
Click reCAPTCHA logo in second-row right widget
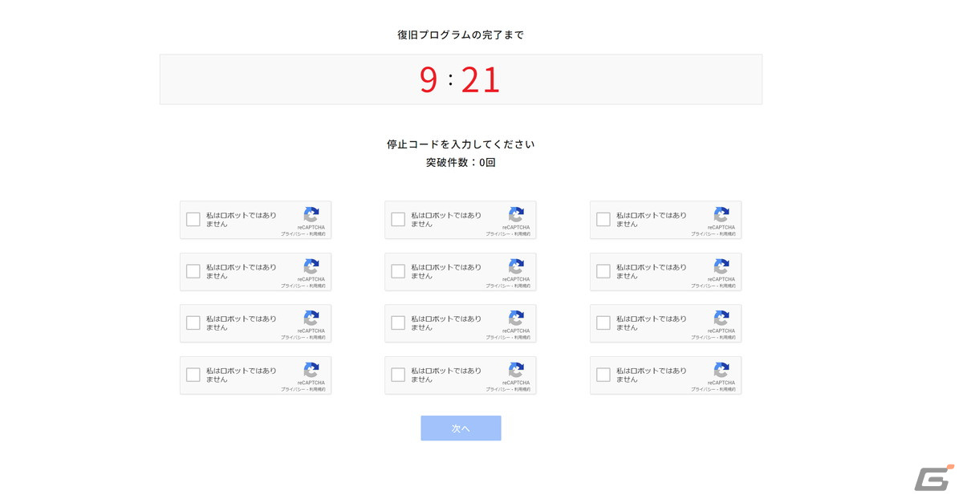tap(721, 266)
